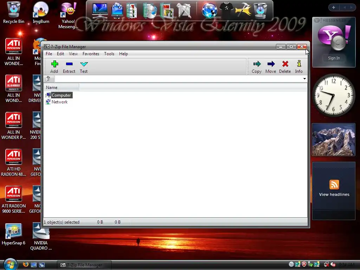Open the address path dropdown arrow
Image resolution: width=360 pixels, height=270 pixels.
[304, 79]
